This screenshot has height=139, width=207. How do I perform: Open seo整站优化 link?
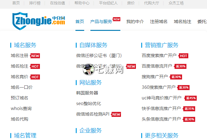(89, 103)
